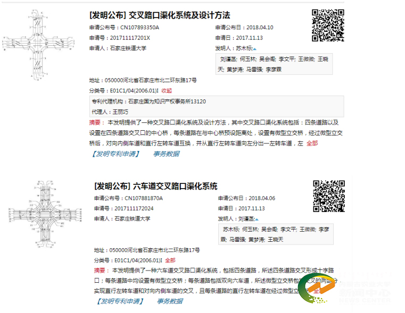Open QR code for patent CN107881870A
The image size is (405, 313).
(x=328, y=196)
